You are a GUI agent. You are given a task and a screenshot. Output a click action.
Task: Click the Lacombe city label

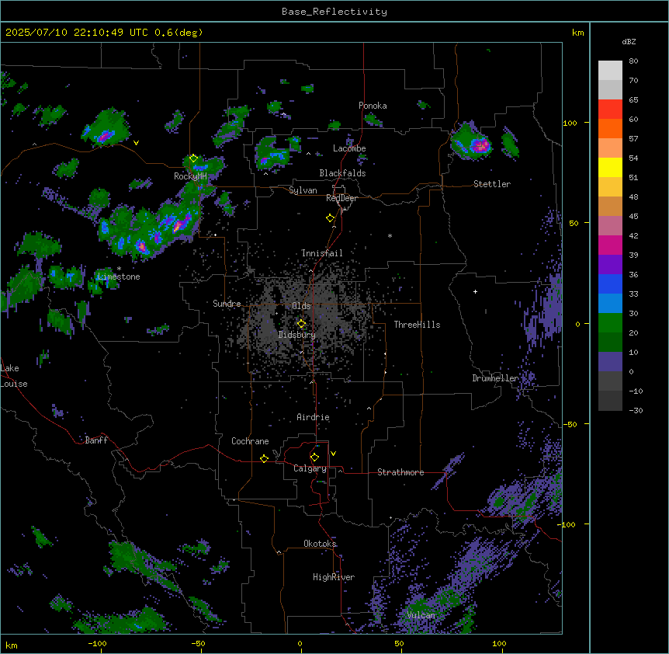(x=349, y=148)
